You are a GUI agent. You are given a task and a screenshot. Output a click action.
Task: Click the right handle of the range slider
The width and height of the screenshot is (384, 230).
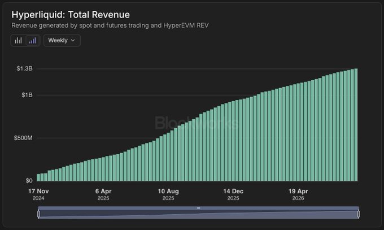coord(359,214)
